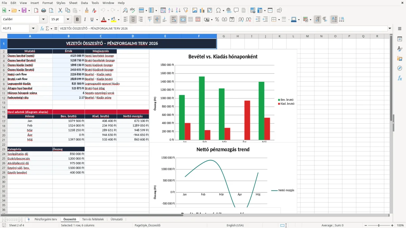Image resolution: width=406 pixels, height=228 pixels.
Task: Open the font color dropdown arrow
Action: (x=109, y=20)
